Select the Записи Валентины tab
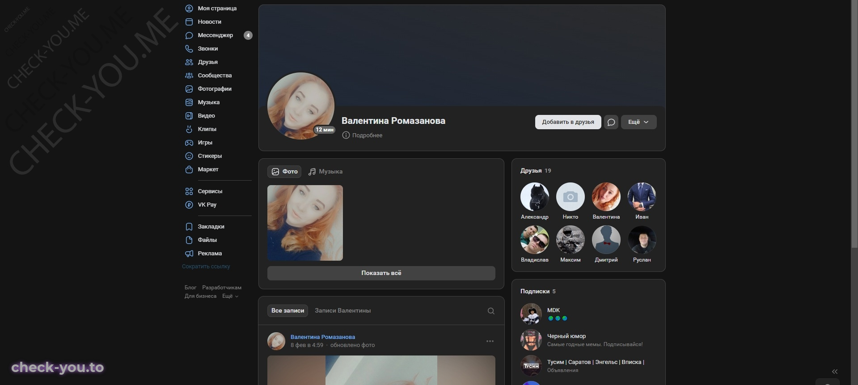The height and width of the screenshot is (385, 858). click(342, 311)
